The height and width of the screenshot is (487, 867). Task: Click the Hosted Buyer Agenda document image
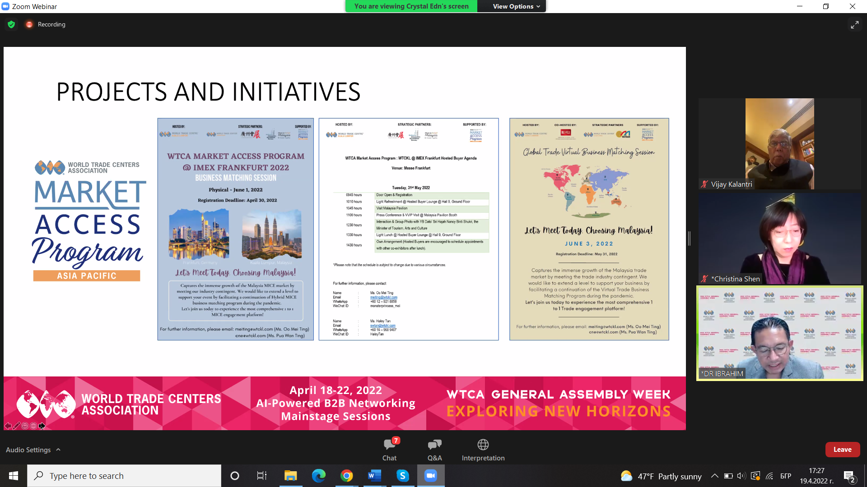[x=409, y=229]
